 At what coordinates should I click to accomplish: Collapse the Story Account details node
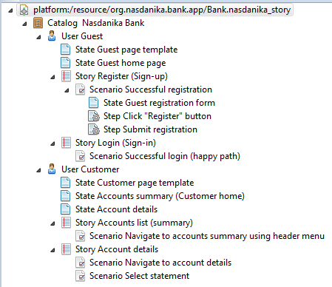(x=52, y=251)
